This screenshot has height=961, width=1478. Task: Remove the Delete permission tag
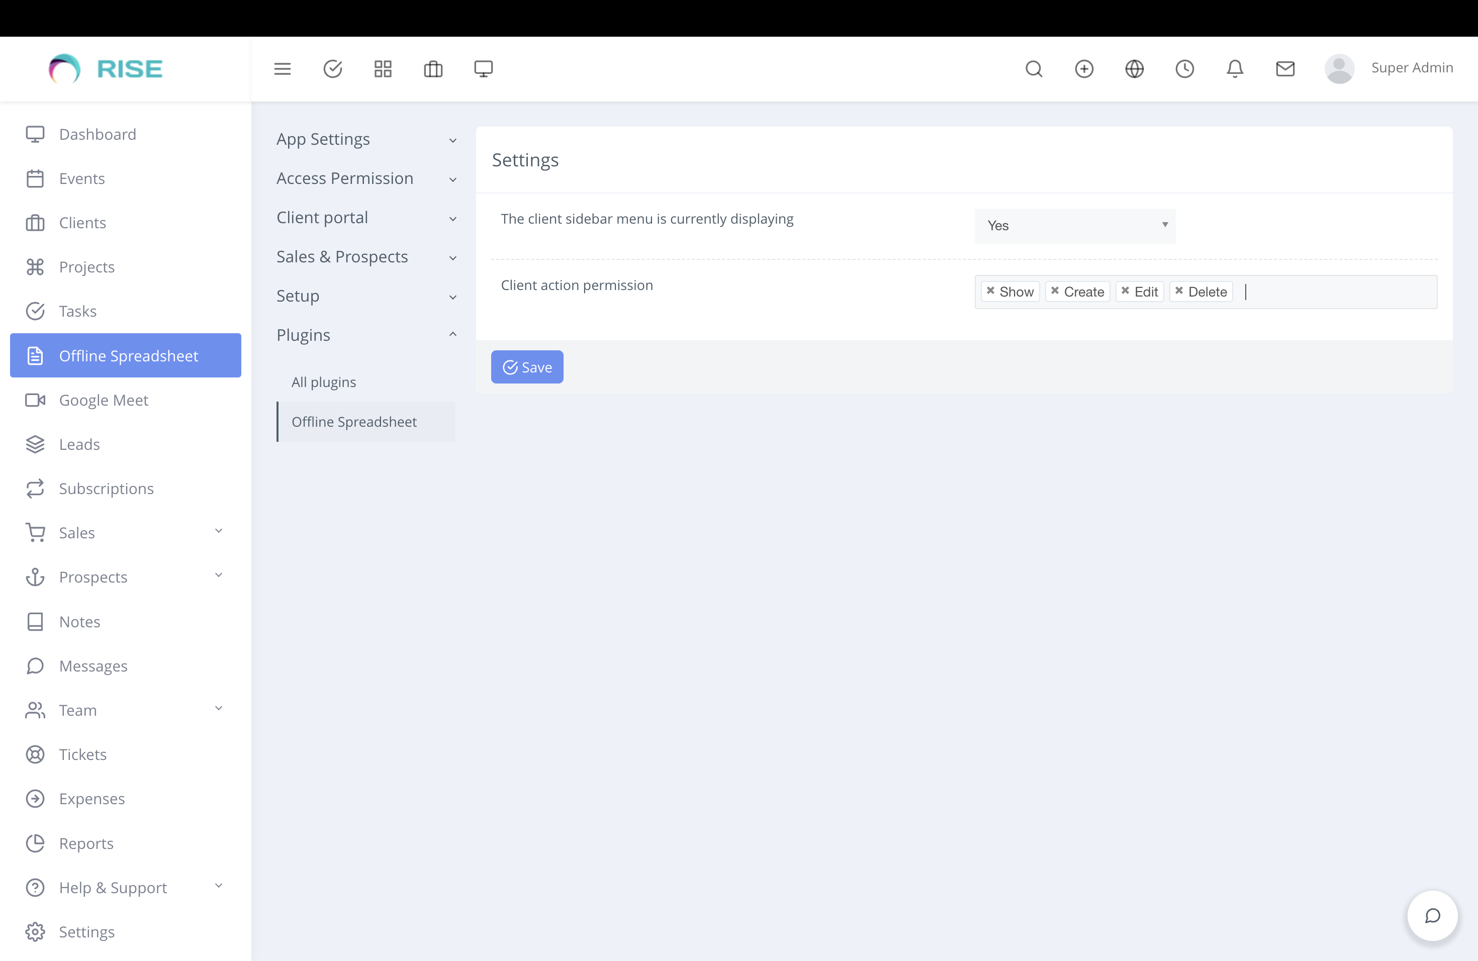[x=1180, y=291]
